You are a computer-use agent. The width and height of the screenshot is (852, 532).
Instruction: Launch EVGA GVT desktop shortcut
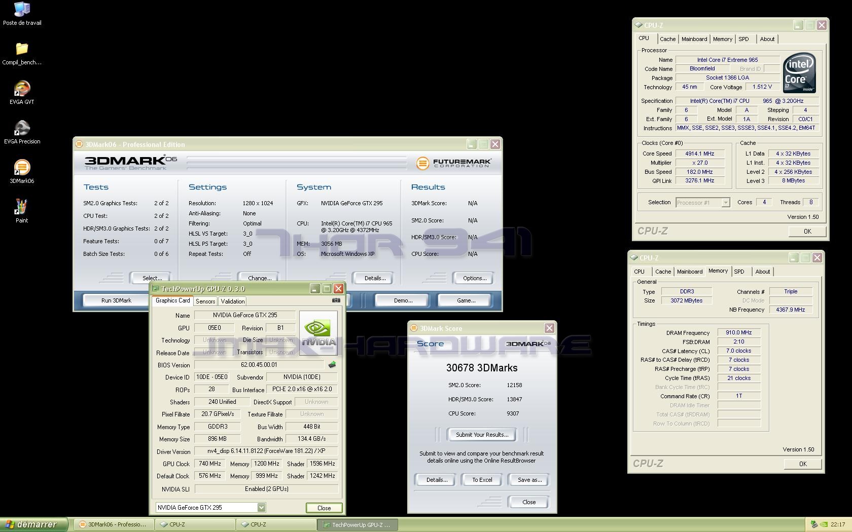click(x=22, y=93)
